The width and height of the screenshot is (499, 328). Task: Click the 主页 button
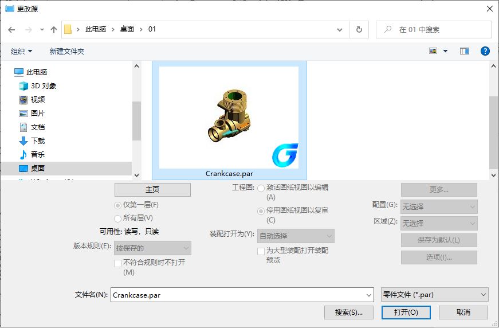click(x=152, y=190)
